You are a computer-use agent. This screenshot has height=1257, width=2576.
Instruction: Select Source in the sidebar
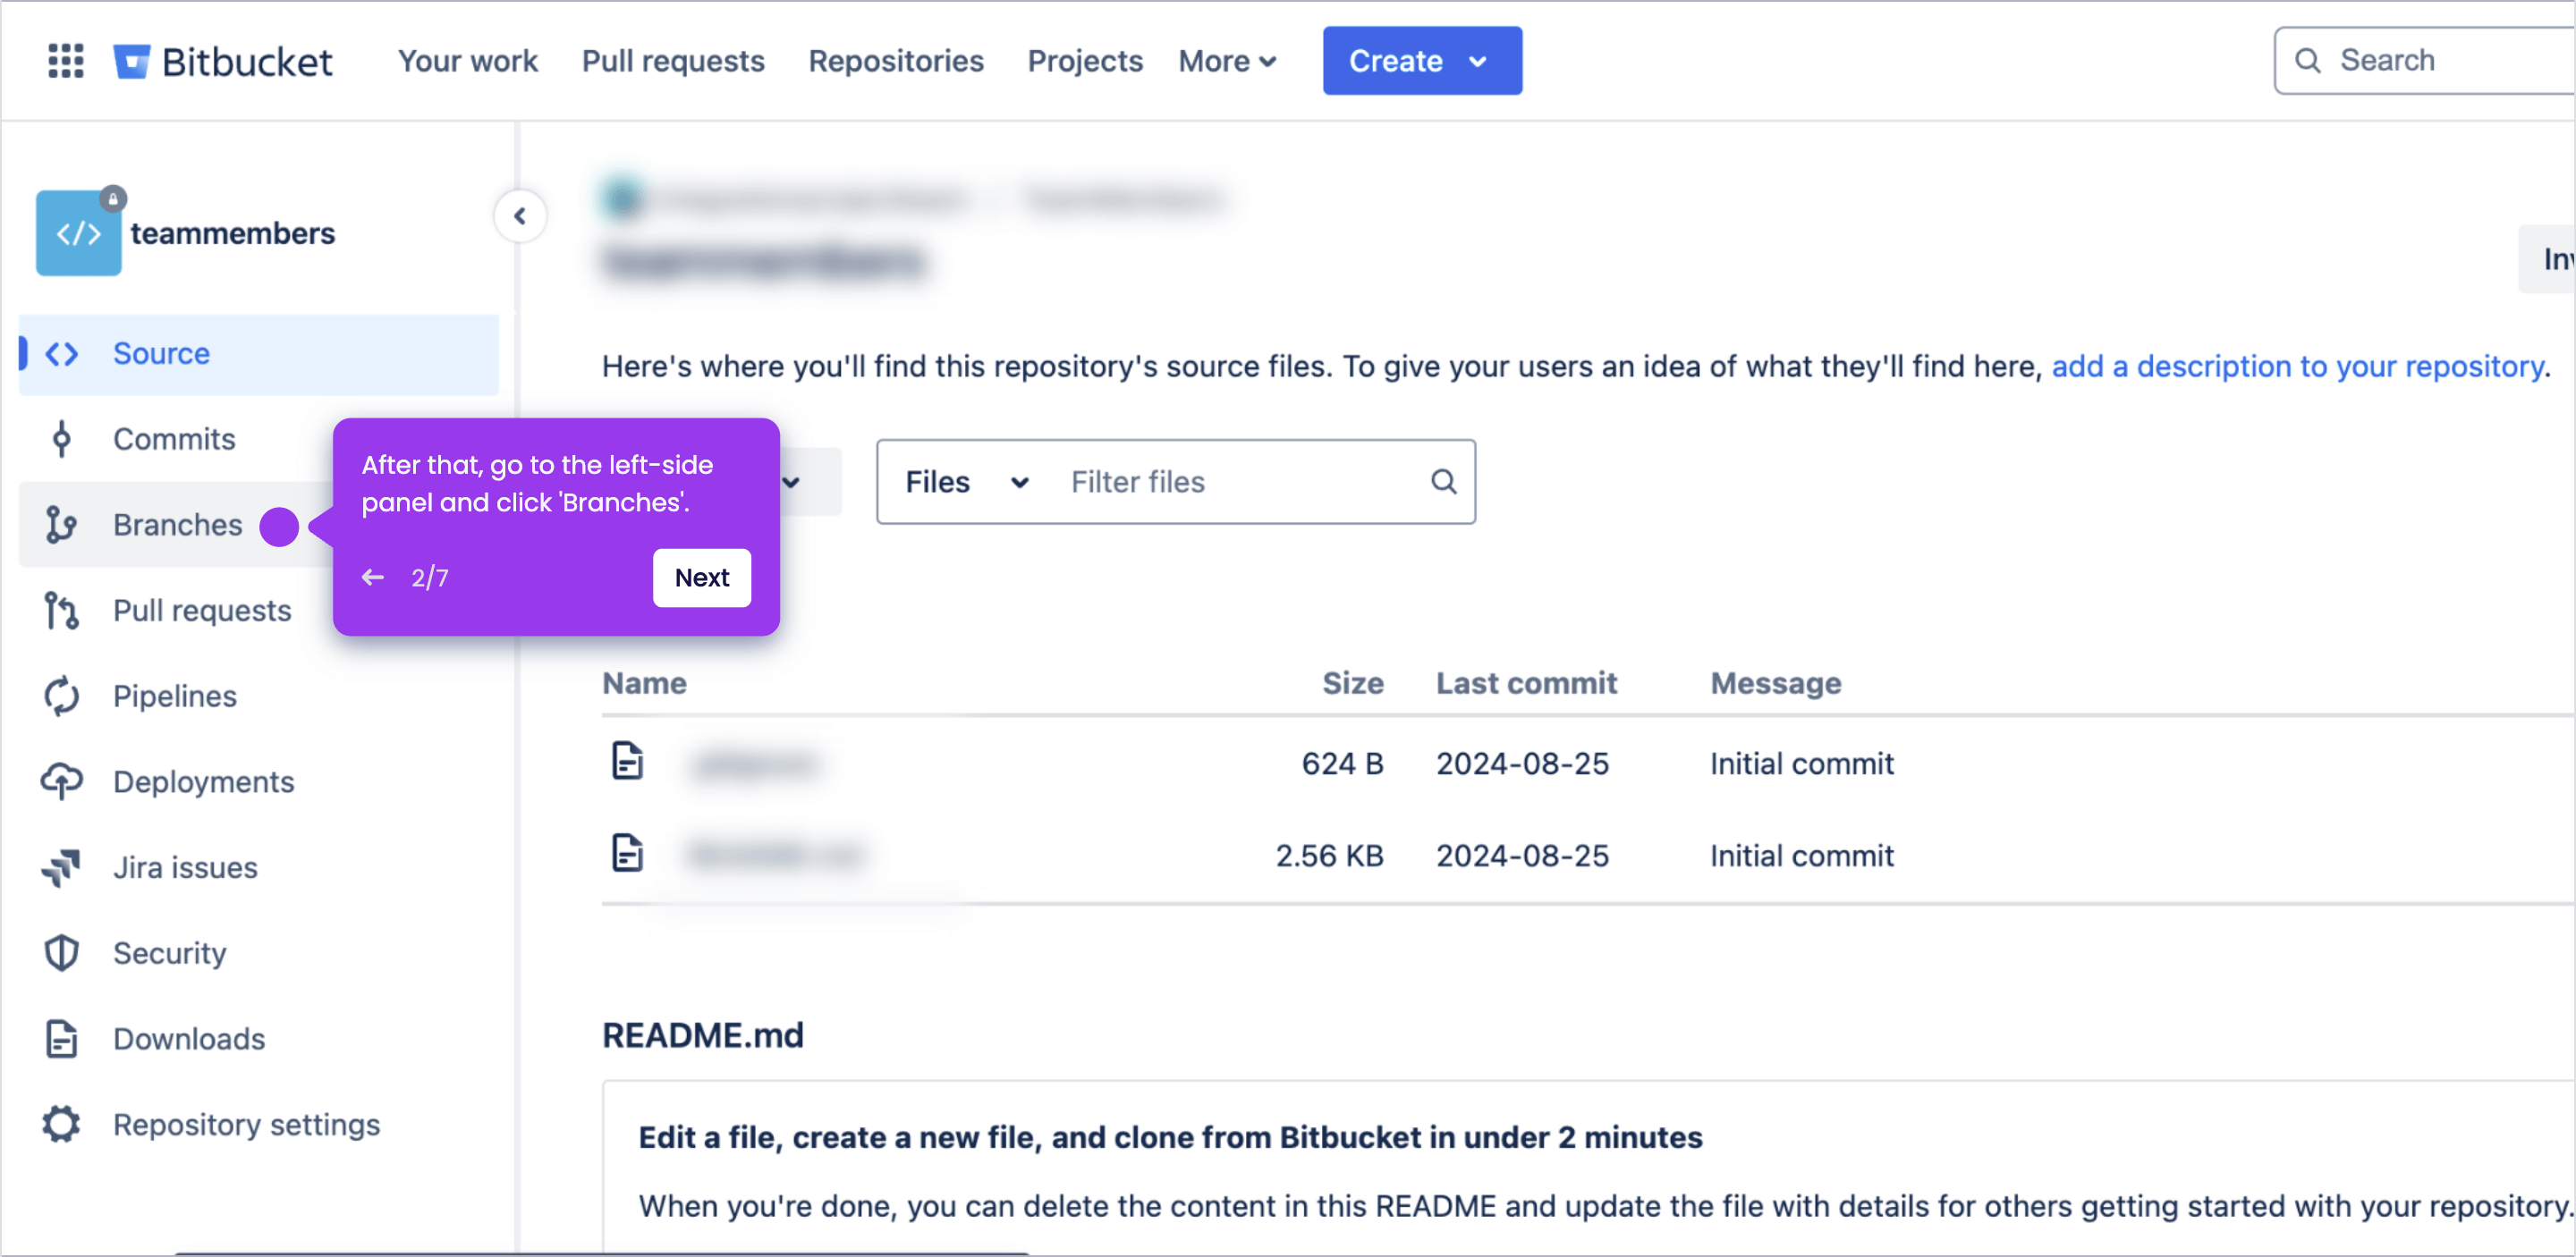259,354
